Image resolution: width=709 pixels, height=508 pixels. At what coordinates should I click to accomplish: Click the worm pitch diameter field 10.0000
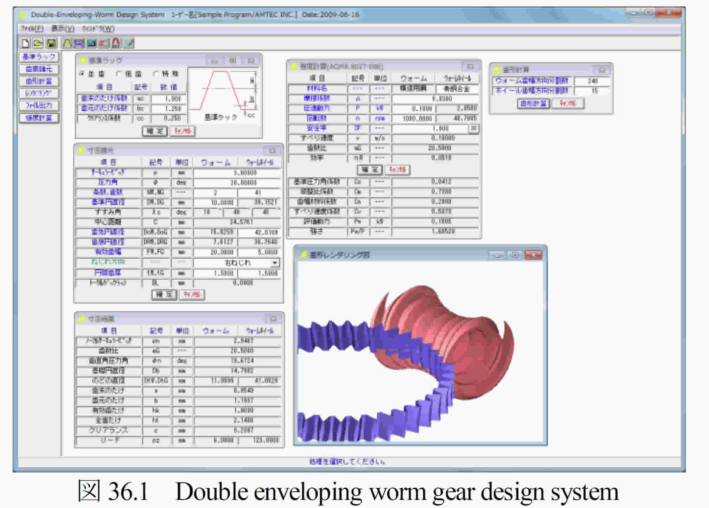pyautogui.click(x=215, y=202)
